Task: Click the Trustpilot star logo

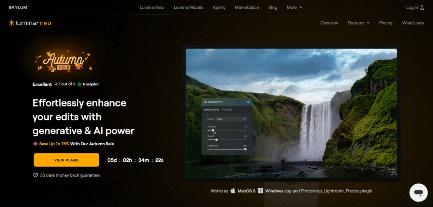Action: (x=79, y=84)
